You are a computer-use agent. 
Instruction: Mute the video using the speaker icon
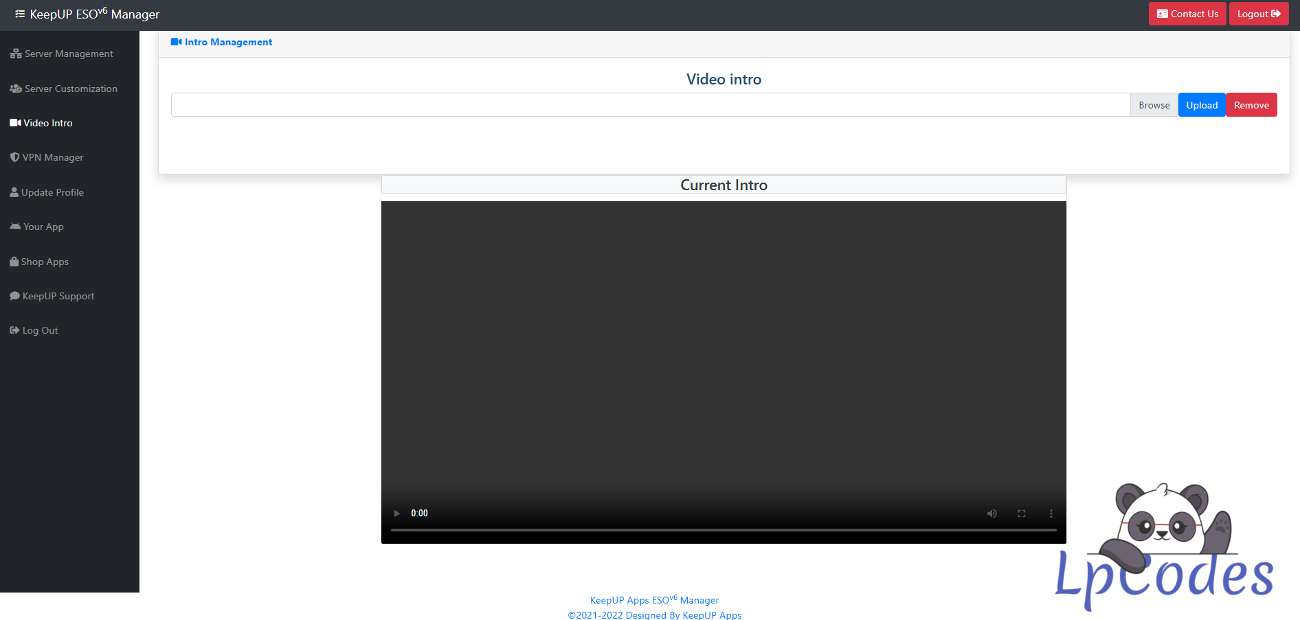(991, 514)
